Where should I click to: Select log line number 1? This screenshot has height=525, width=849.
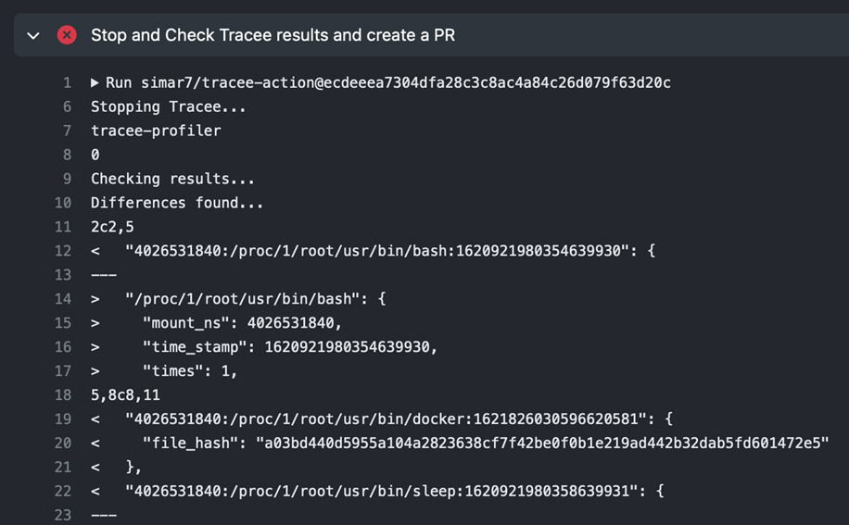(67, 82)
